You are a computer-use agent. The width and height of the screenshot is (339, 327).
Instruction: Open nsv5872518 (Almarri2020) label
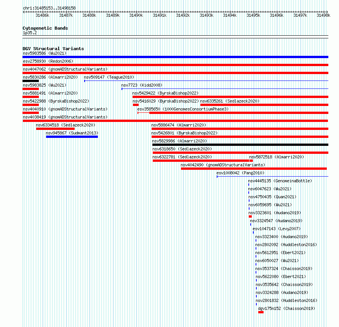click(277, 157)
